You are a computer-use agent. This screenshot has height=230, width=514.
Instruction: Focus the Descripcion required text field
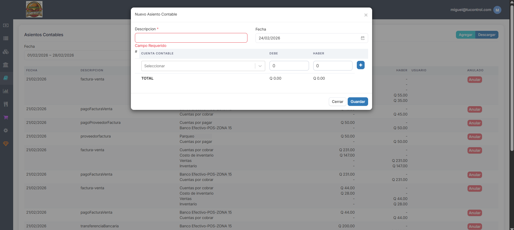191,38
